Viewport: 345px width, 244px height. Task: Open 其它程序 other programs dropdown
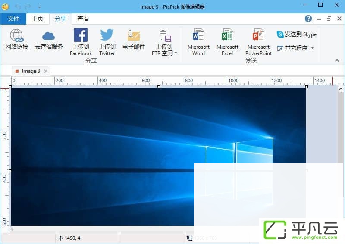295,48
